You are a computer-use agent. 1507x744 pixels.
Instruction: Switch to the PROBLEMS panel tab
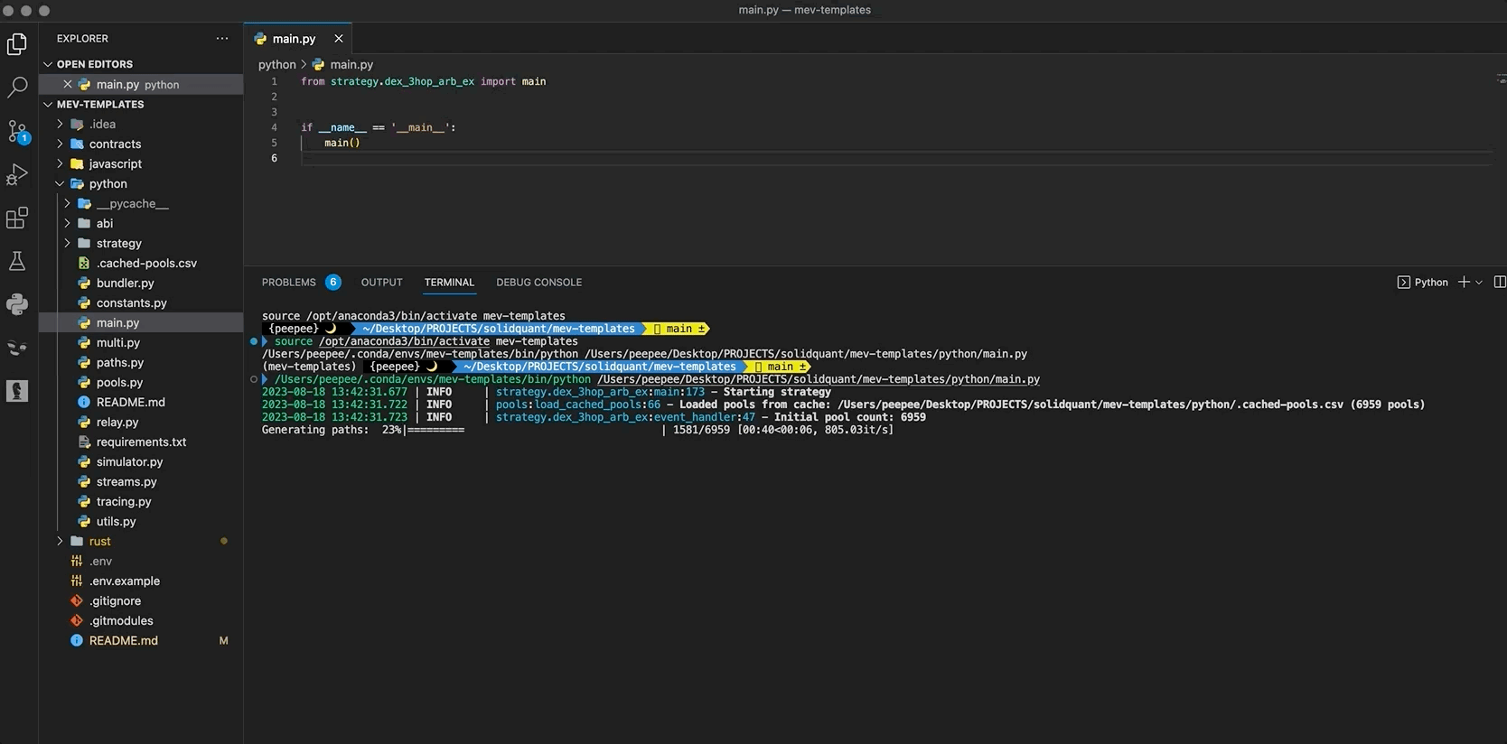pyautogui.click(x=289, y=283)
